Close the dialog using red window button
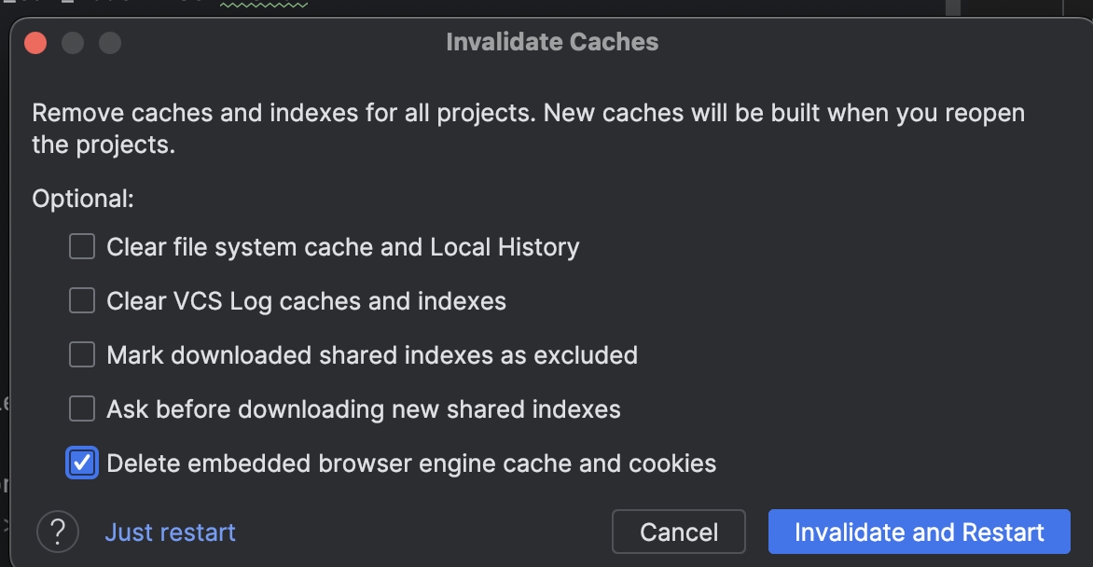 click(35, 43)
